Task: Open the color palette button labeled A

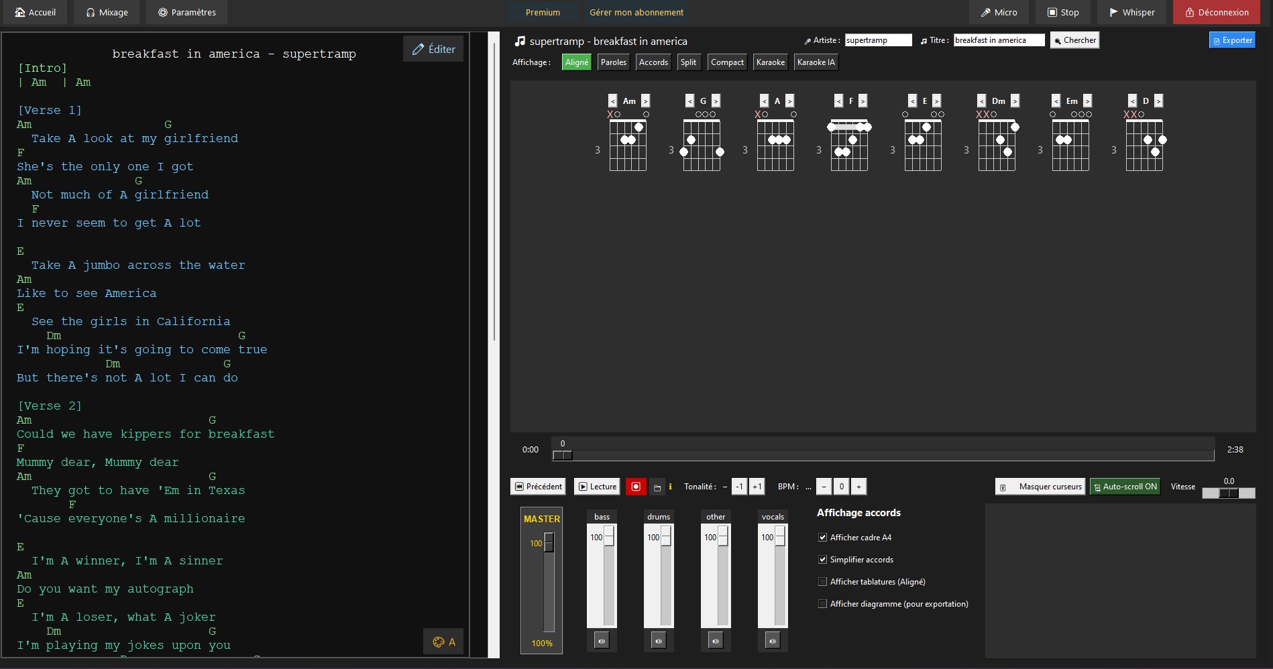Action: point(444,642)
